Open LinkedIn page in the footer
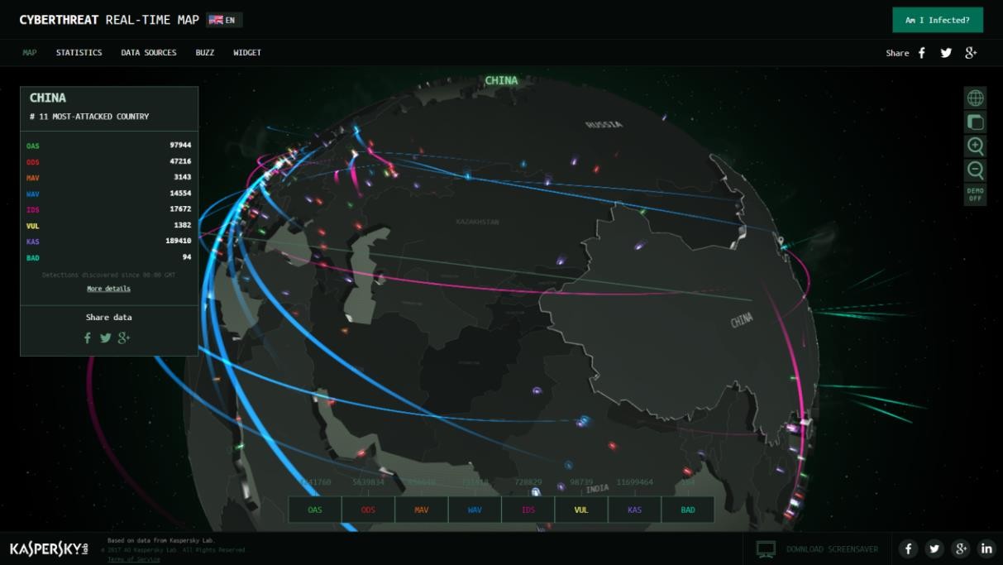 click(x=986, y=548)
